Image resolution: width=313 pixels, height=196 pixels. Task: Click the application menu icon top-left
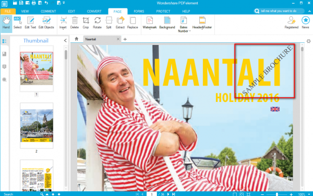[4, 4]
